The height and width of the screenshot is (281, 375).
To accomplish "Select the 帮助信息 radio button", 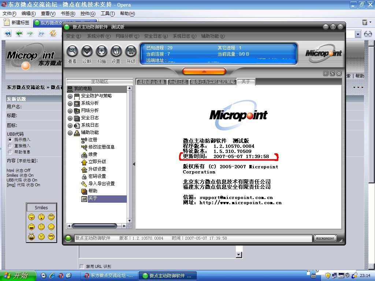I will (10, 152).
